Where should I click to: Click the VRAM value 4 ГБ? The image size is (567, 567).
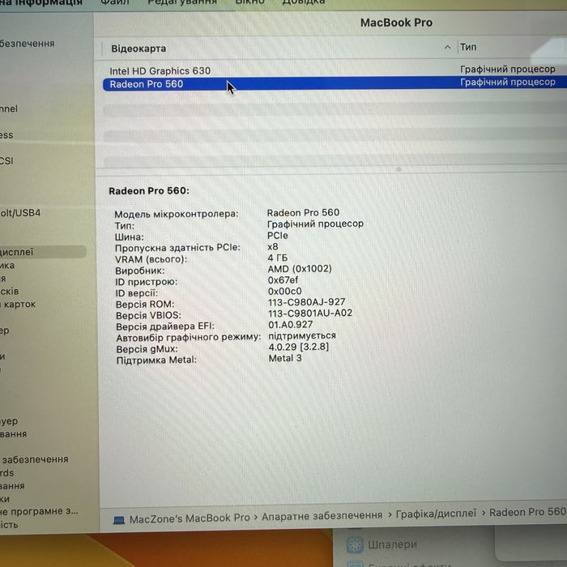(x=277, y=258)
